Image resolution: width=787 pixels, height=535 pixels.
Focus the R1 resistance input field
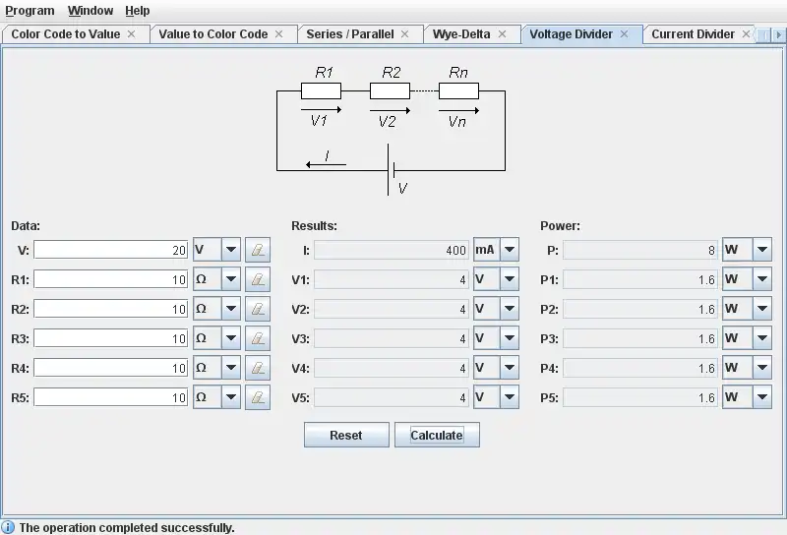pos(111,279)
